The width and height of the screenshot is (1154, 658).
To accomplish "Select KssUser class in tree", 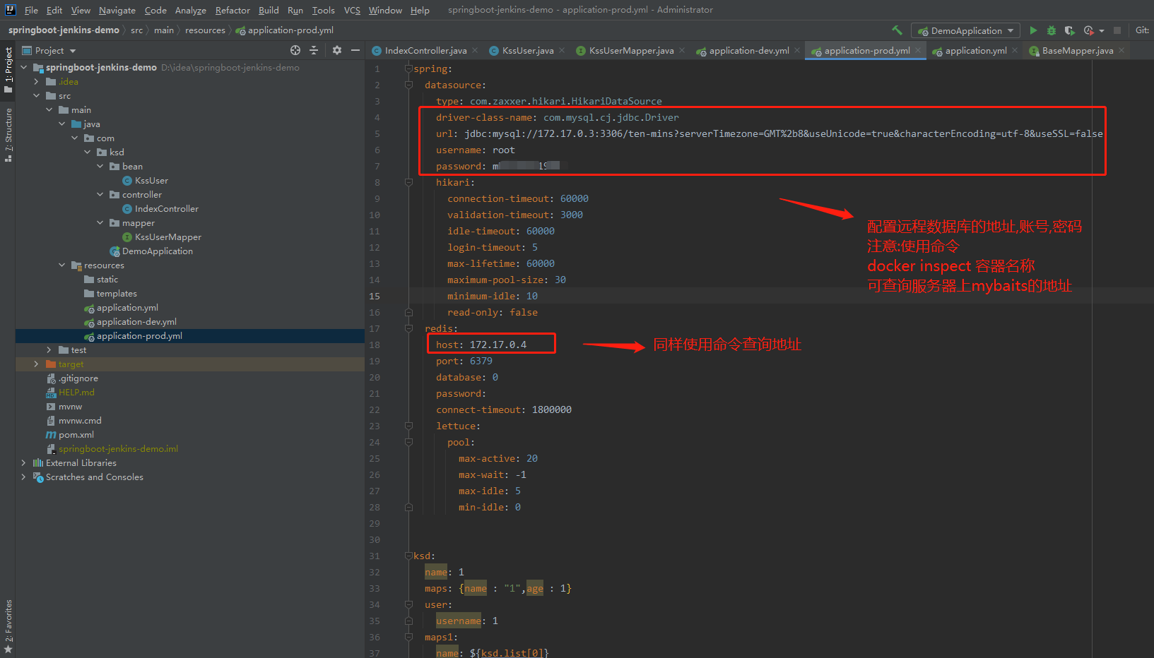I will point(151,180).
